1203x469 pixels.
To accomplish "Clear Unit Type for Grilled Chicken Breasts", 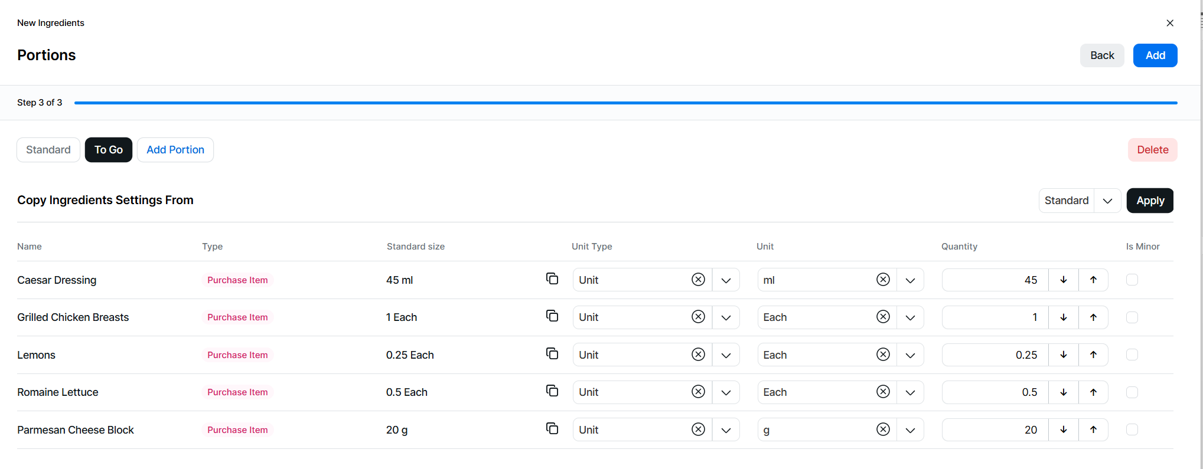I will [698, 317].
